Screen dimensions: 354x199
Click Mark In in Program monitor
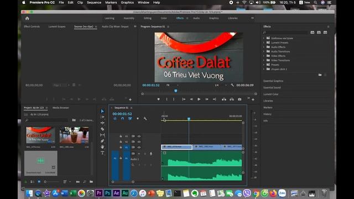(x=167, y=99)
